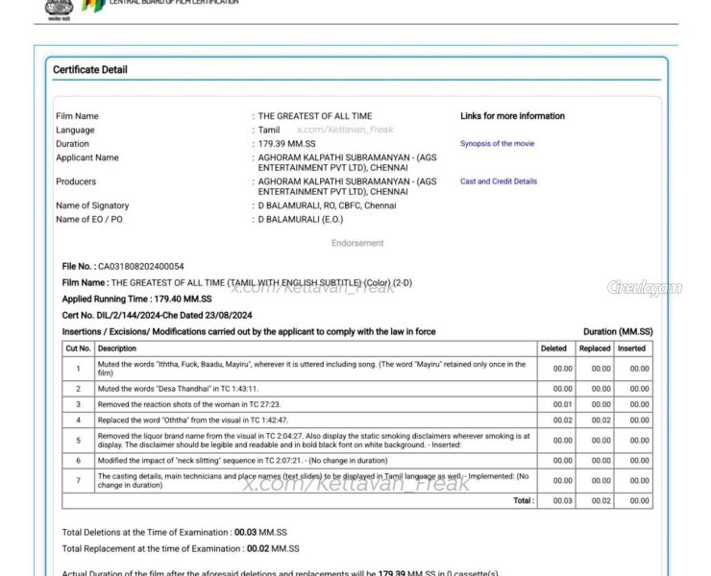Open the Synopsis of the movie link
This screenshot has height=576, width=711.
497,144
